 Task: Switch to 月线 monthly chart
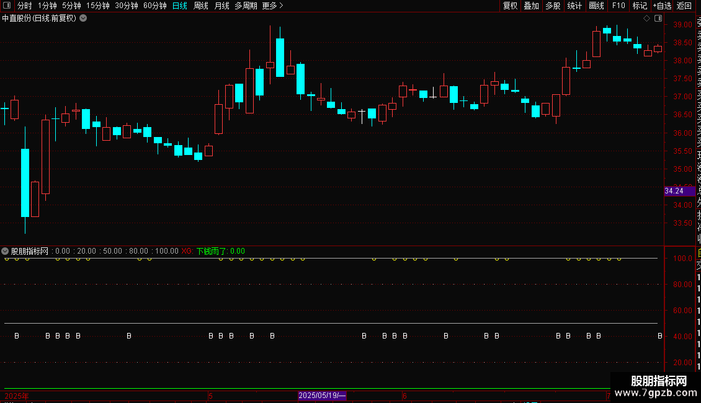click(x=221, y=6)
